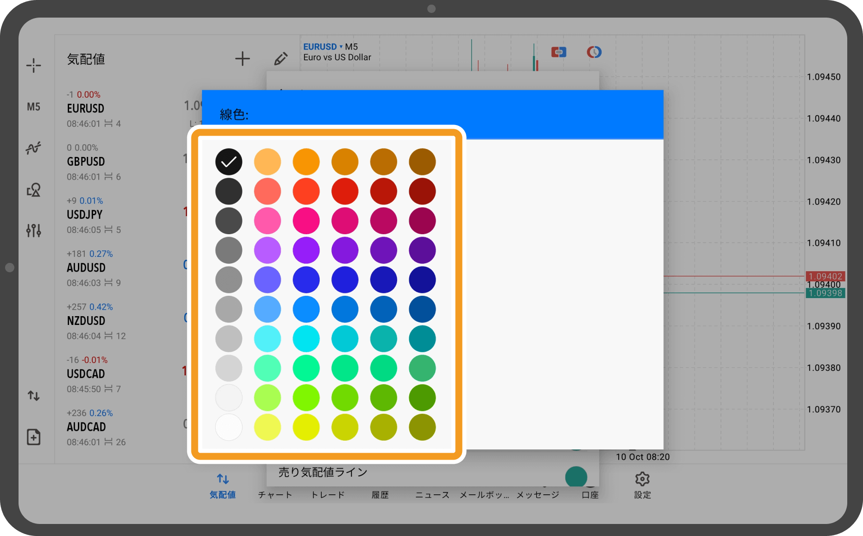Pick the dark forest green swatch

[x=422, y=398]
